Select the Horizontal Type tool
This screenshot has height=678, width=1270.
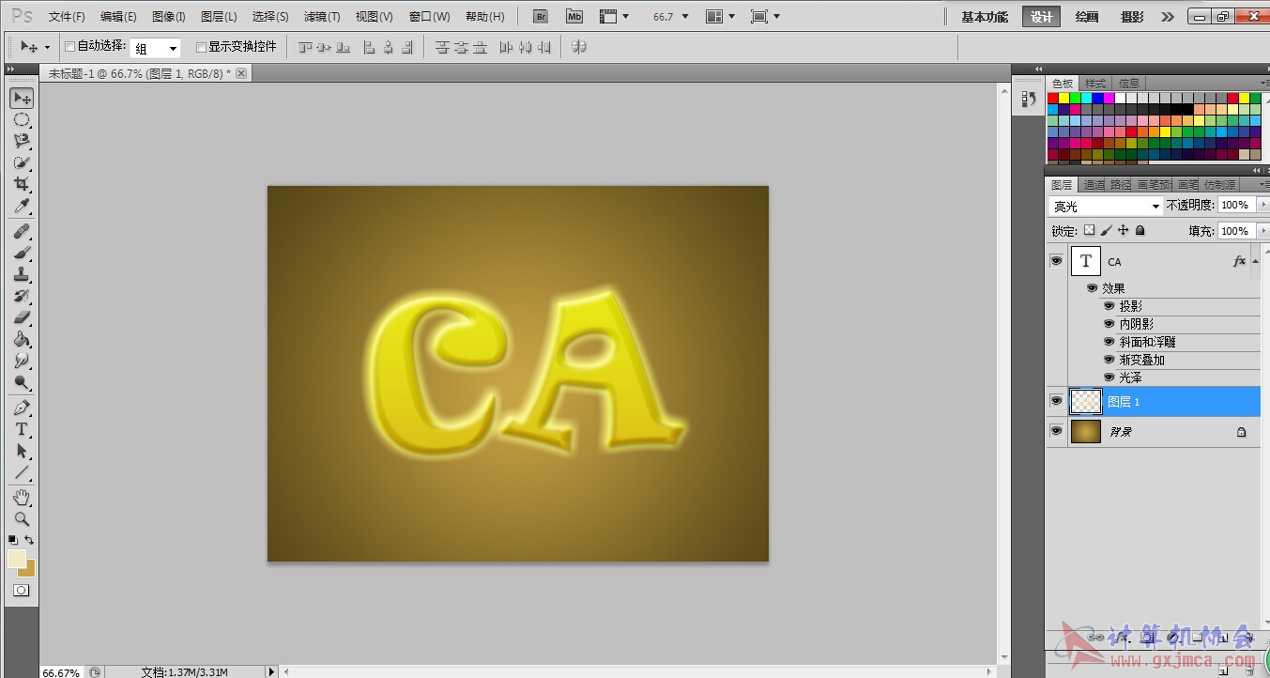pos(21,429)
